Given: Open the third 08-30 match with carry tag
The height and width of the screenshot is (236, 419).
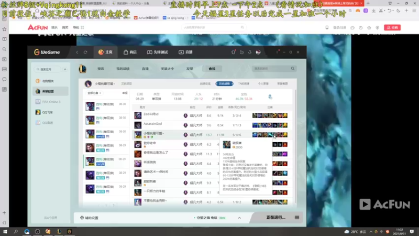Looking at the screenshot, I should tap(106, 134).
